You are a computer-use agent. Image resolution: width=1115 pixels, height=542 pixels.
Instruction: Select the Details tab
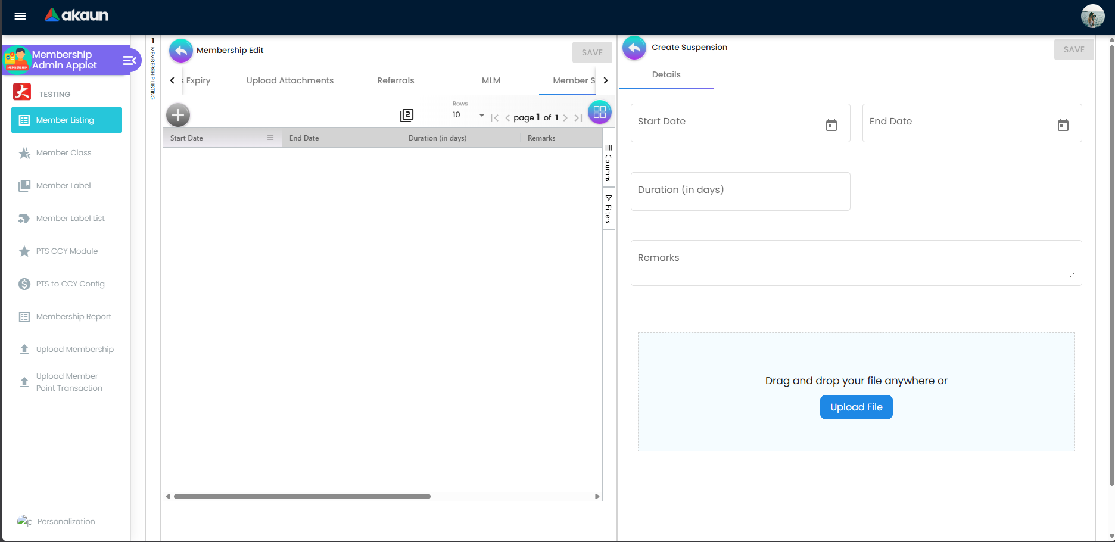click(x=666, y=75)
